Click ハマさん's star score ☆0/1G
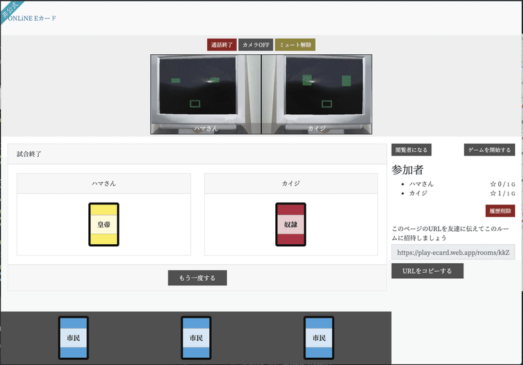The width and height of the screenshot is (523, 365). point(503,184)
